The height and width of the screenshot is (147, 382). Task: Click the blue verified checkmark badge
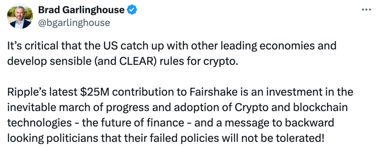[132, 10]
